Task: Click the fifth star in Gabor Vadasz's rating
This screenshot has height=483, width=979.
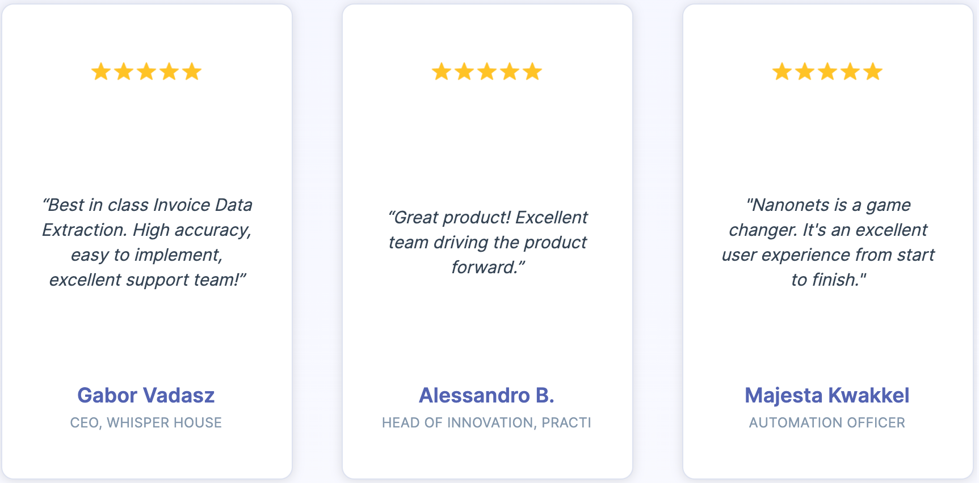Action: [x=192, y=72]
